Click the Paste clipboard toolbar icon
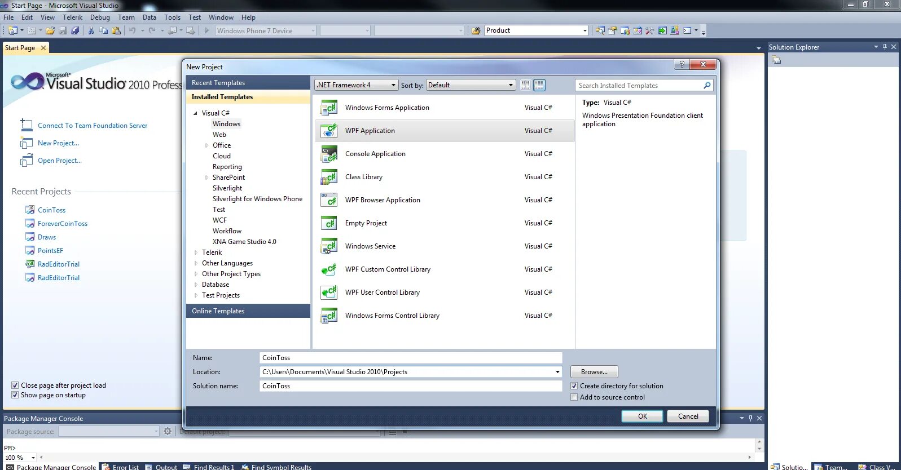Screen dimensions: 901x470 [116, 30]
